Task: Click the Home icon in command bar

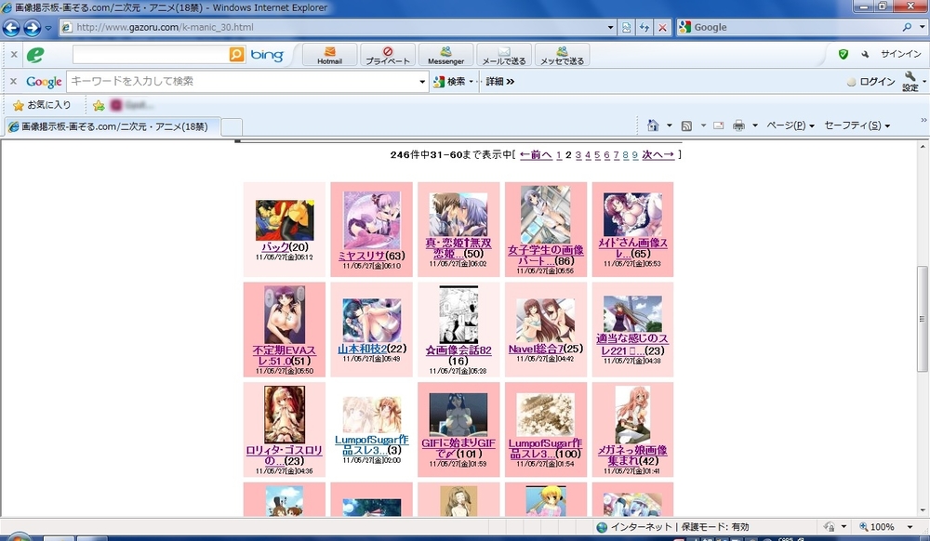Action: 653,125
